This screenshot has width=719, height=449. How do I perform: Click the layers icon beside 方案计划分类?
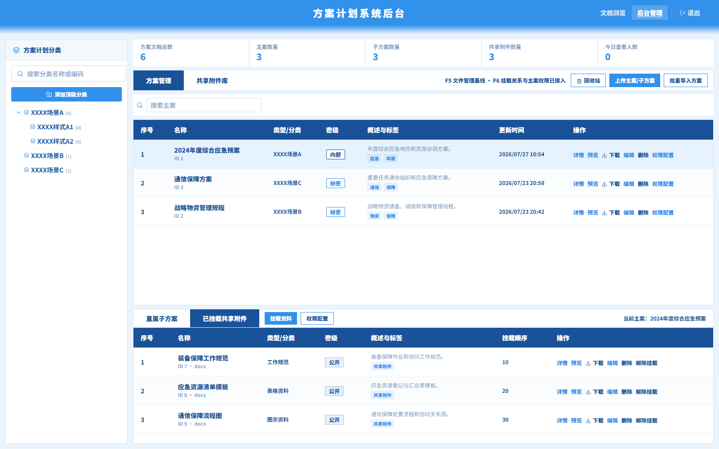[x=16, y=50]
